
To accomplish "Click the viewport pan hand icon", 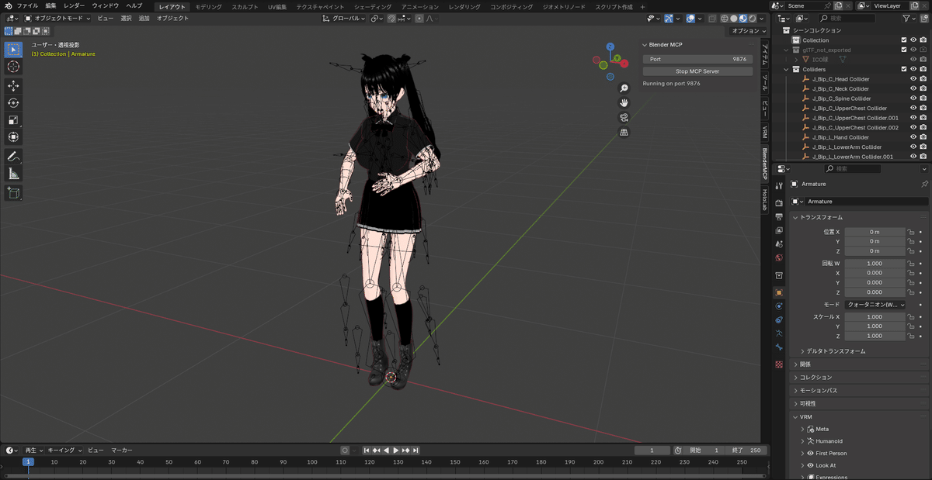I will 624,102.
